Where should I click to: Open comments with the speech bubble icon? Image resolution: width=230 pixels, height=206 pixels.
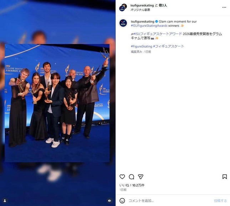tap(132, 177)
